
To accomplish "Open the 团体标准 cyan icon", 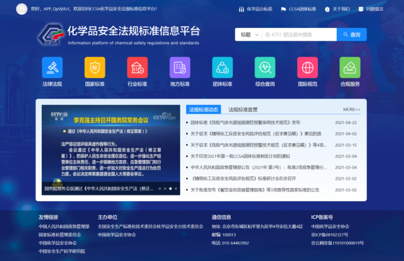I will pos(222,68).
